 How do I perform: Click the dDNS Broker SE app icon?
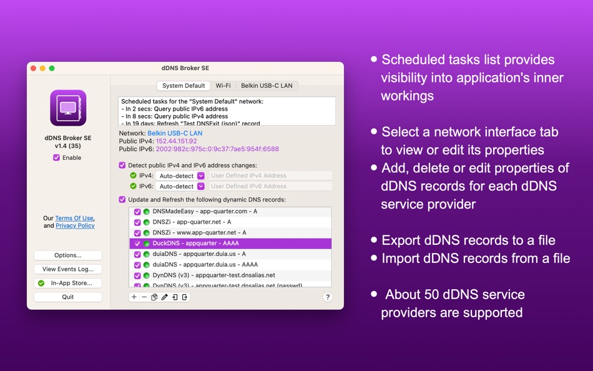pyautogui.click(x=68, y=108)
